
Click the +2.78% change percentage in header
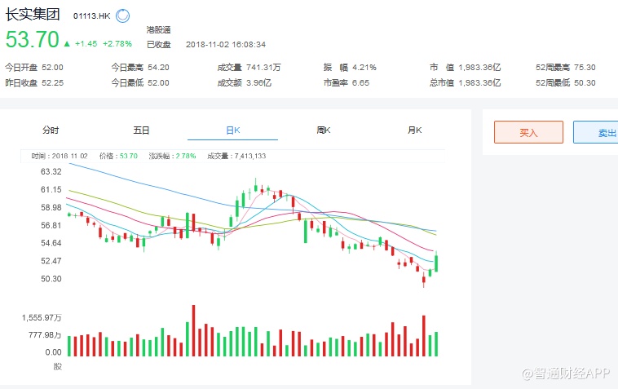coord(117,44)
